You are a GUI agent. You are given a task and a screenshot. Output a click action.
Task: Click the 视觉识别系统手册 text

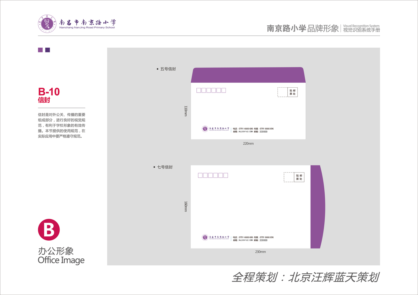pyautogui.click(x=361, y=30)
